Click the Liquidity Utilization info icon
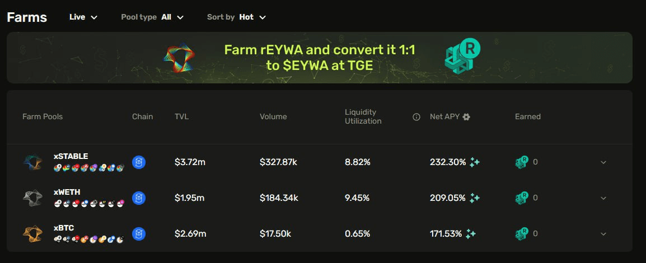 (x=416, y=117)
